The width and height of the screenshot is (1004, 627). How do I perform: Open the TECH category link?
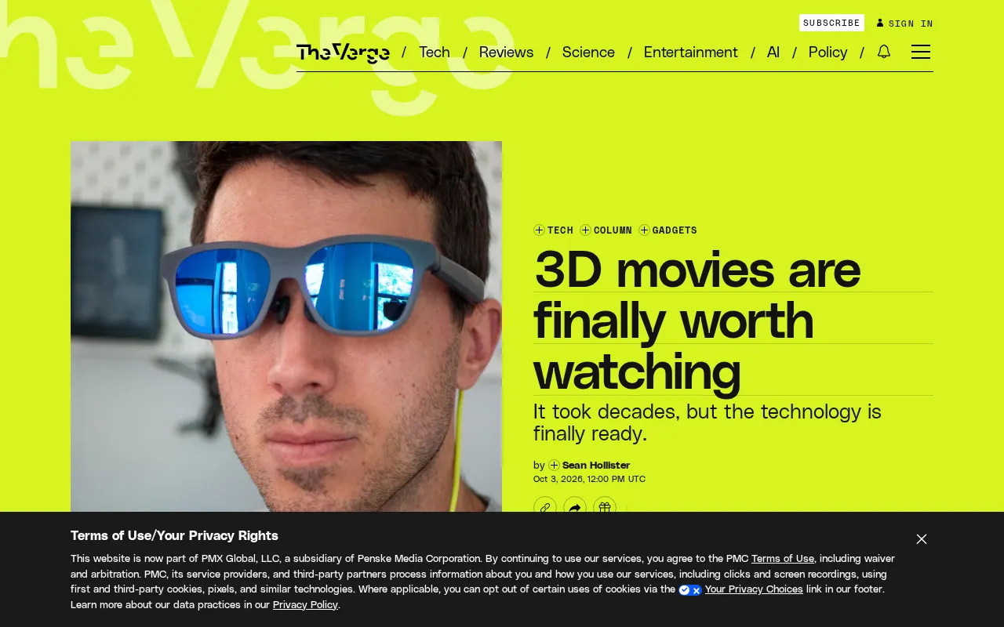click(x=560, y=230)
